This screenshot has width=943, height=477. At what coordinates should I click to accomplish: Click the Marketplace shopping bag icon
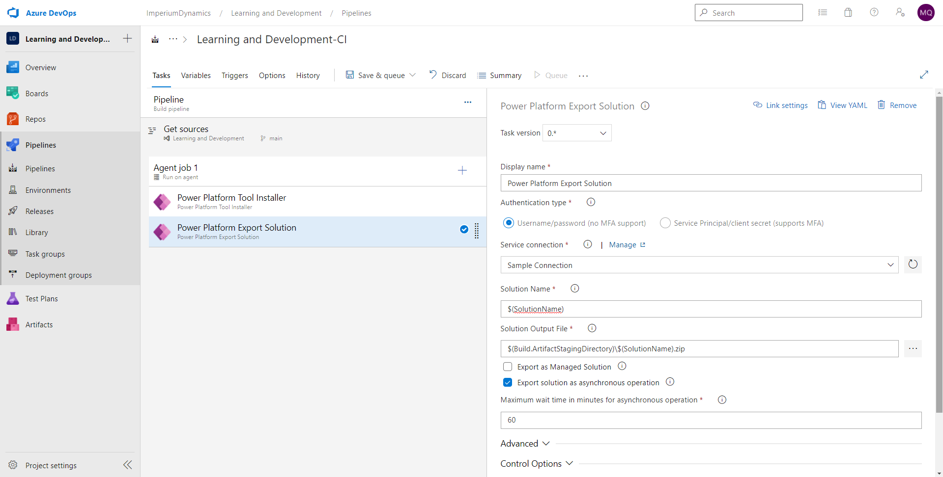tap(848, 12)
